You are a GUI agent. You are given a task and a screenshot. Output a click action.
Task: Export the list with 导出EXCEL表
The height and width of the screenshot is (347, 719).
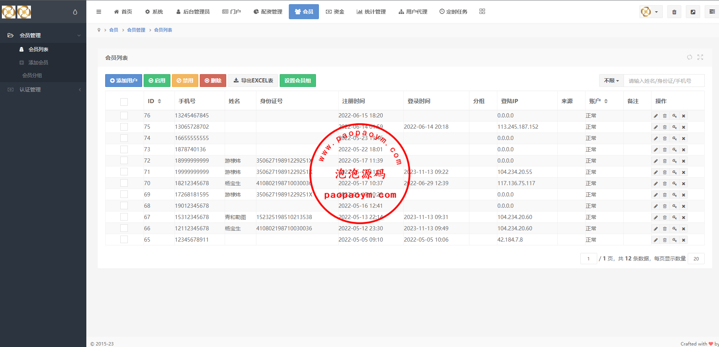253,81
